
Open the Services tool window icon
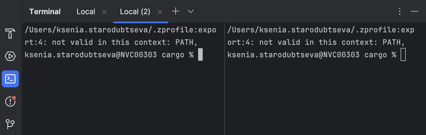(x=10, y=56)
